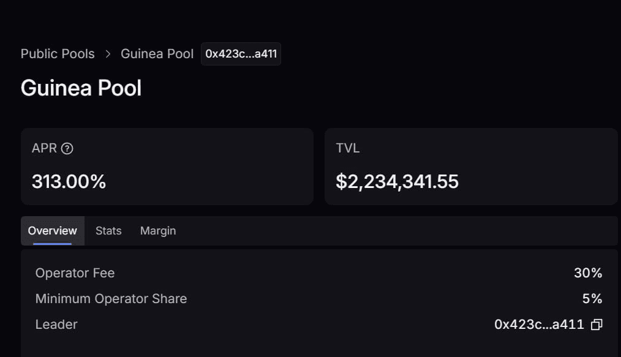The width and height of the screenshot is (621, 357).
Task: Click the breadcrumb chevron separator arrow
Action: [108, 54]
